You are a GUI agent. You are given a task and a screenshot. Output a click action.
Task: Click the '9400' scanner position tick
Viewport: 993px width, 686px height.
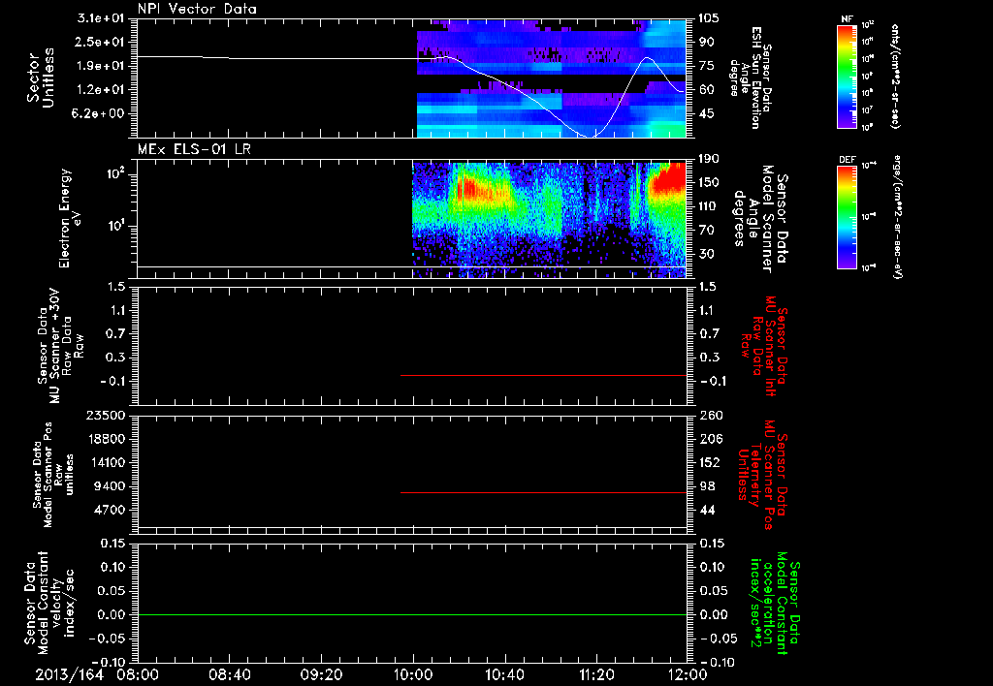(x=109, y=486)
